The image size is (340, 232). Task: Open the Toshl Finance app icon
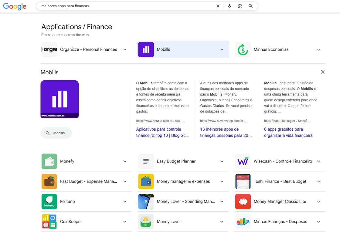pyautogui.click(x=243, y=181)
